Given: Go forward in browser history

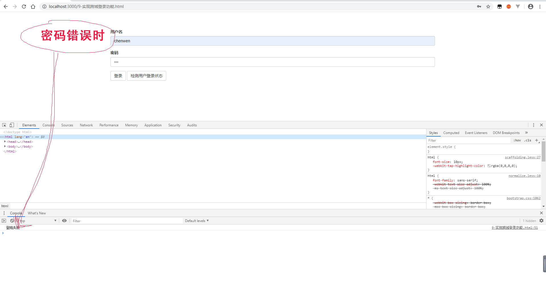Looking at the screenshot, I should [15, 7].
